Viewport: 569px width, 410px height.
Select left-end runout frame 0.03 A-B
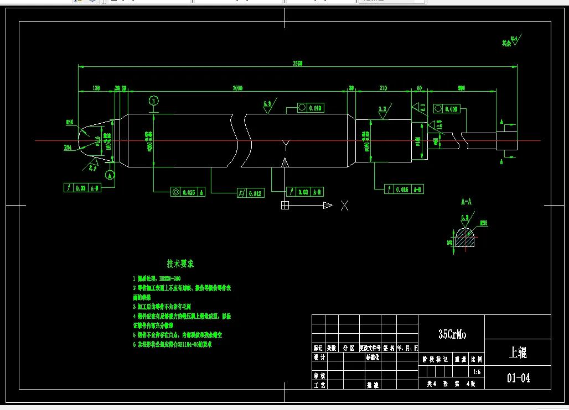pos(82,188)
